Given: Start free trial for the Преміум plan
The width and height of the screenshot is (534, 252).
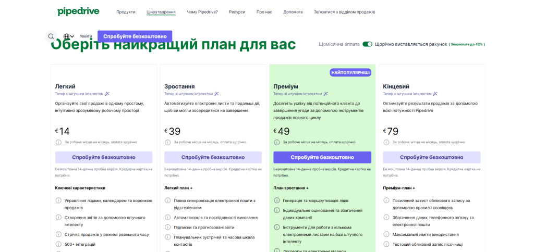Looking at the screenshot, I should coord(322,157).
